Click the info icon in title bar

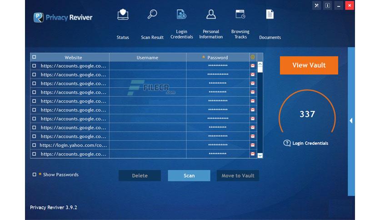pyautogui.click(x=327, y=5)
